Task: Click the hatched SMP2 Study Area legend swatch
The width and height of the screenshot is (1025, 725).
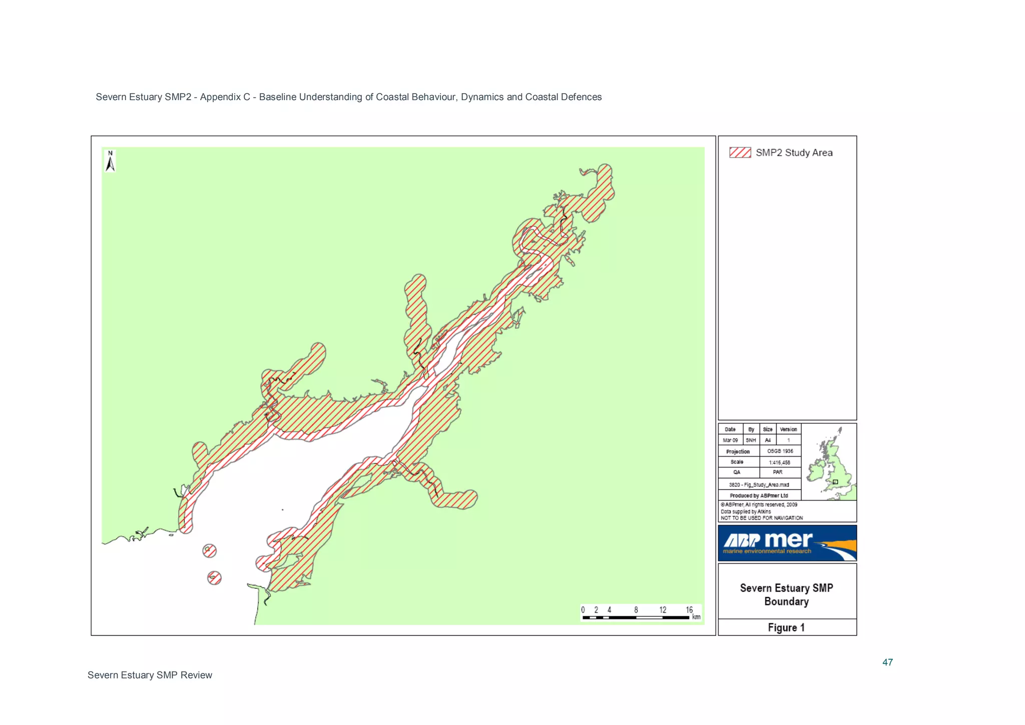Action: click(x=740, y=153)
